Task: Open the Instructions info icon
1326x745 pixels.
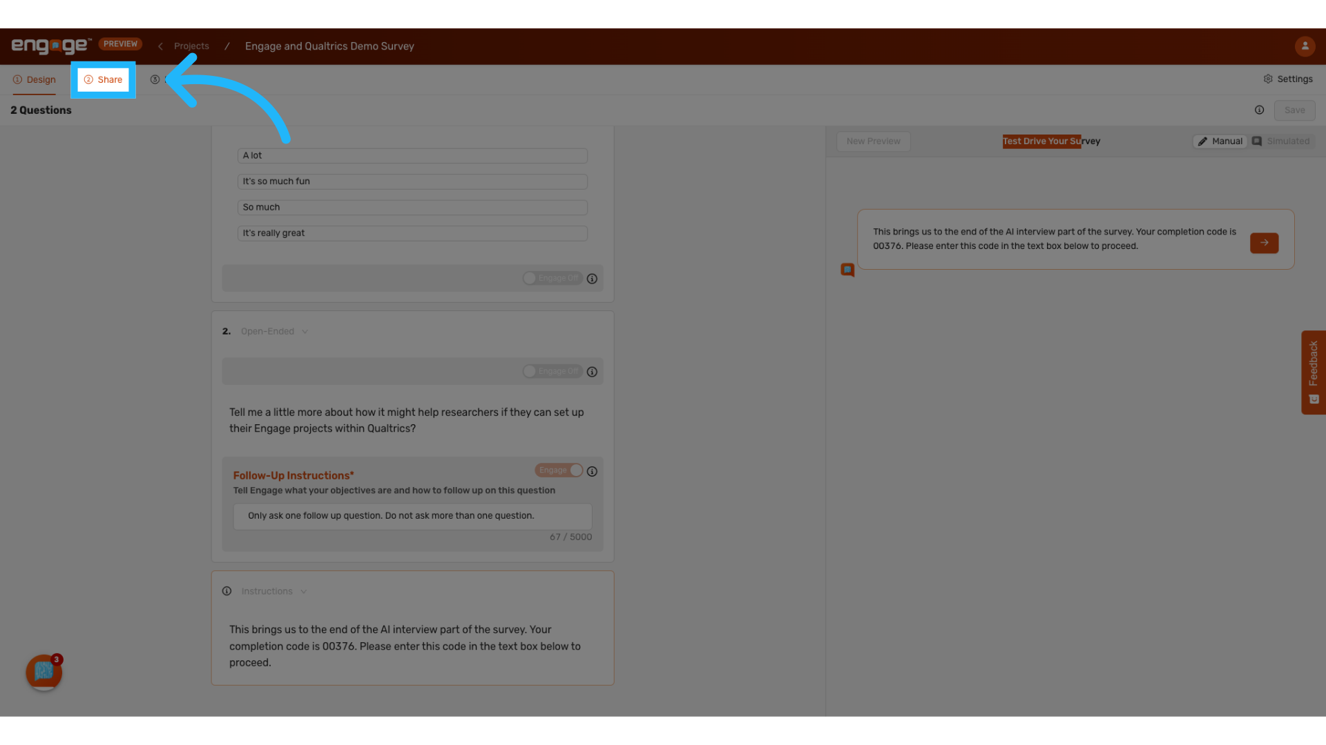Action: coord(227,591)
